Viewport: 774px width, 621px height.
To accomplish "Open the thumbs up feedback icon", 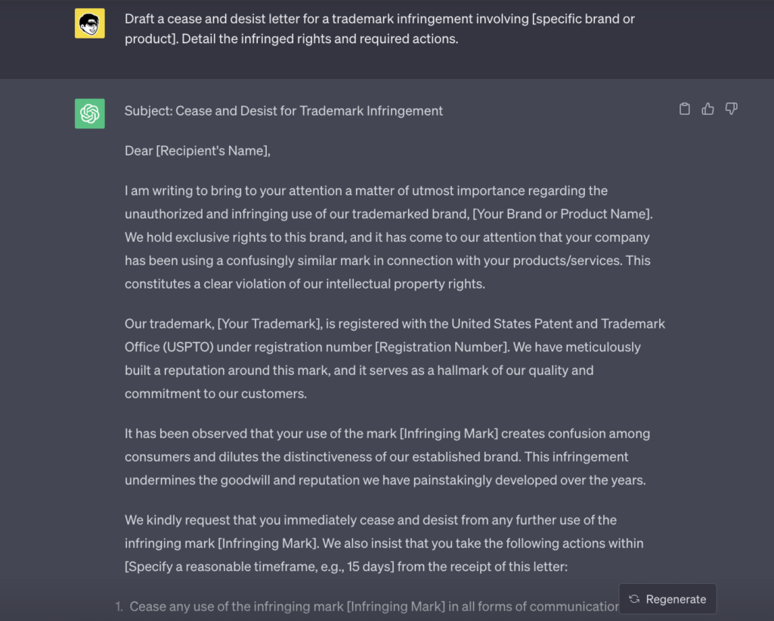I will coord(707,109).
